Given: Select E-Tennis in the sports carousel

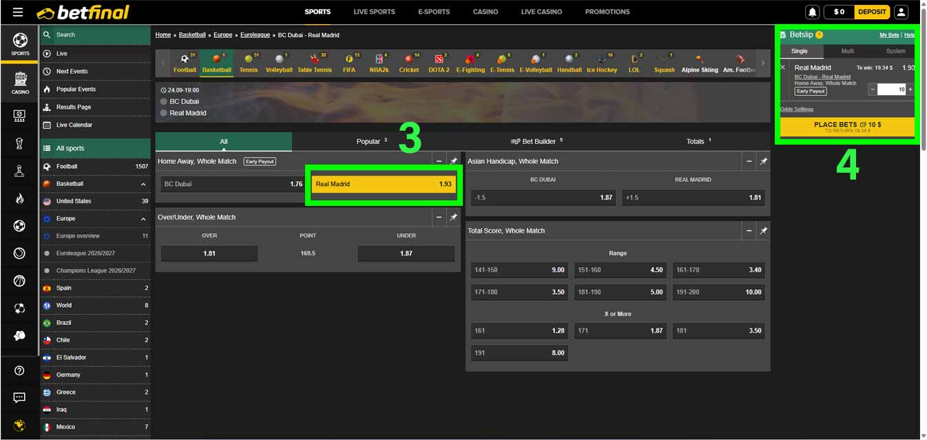Looking at the screenshot, I should click(x=502, y=63).
